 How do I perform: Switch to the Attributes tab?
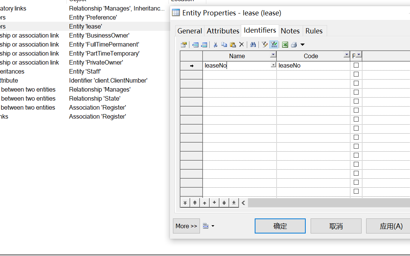coord(222,31)
